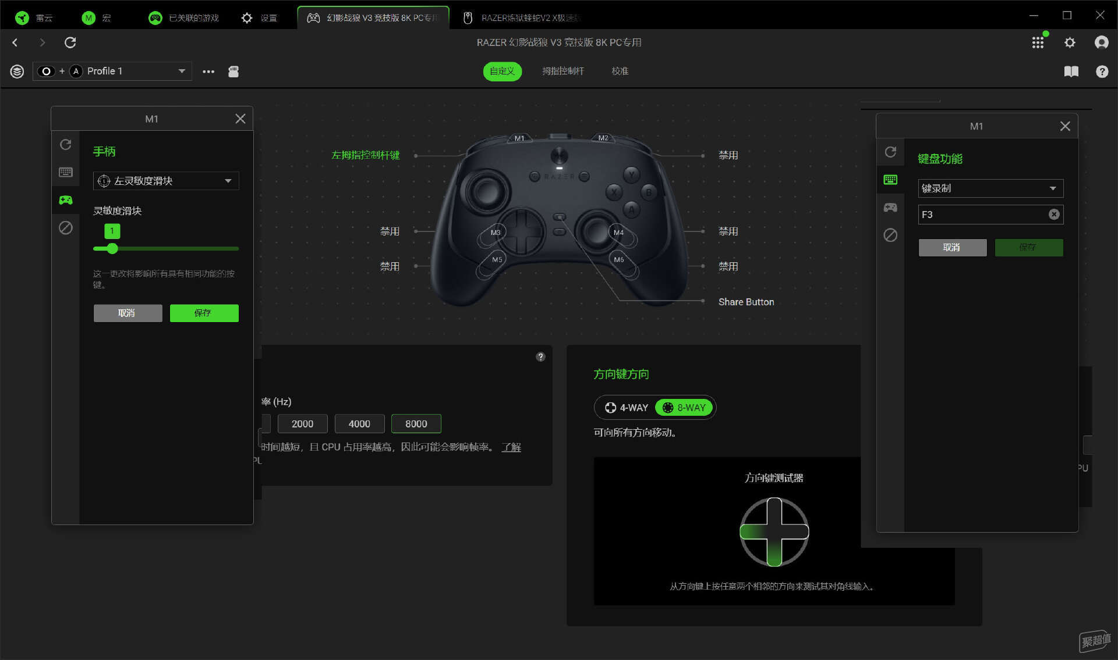This screenshot has height=660, width=1118.
Task: Click the bright green 保存 button
Action: pyautogui.click(x=204, y=313)
